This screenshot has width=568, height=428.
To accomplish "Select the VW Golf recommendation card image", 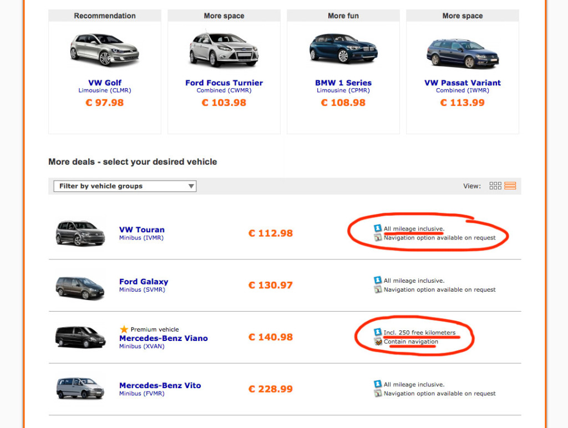I will tap(104, 50).
